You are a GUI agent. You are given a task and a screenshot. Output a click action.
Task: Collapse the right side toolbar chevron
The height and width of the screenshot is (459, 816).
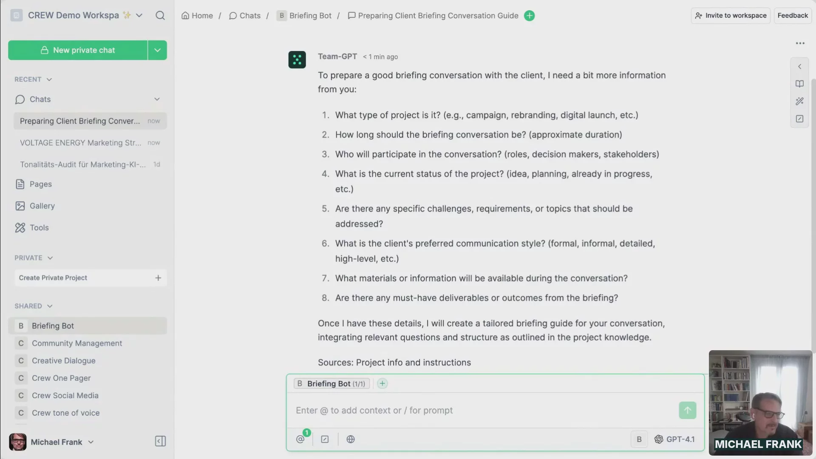click(799, 67)
